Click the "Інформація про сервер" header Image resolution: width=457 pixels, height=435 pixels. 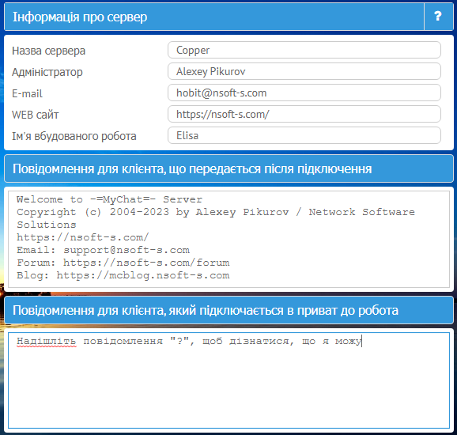pos(80,17)
